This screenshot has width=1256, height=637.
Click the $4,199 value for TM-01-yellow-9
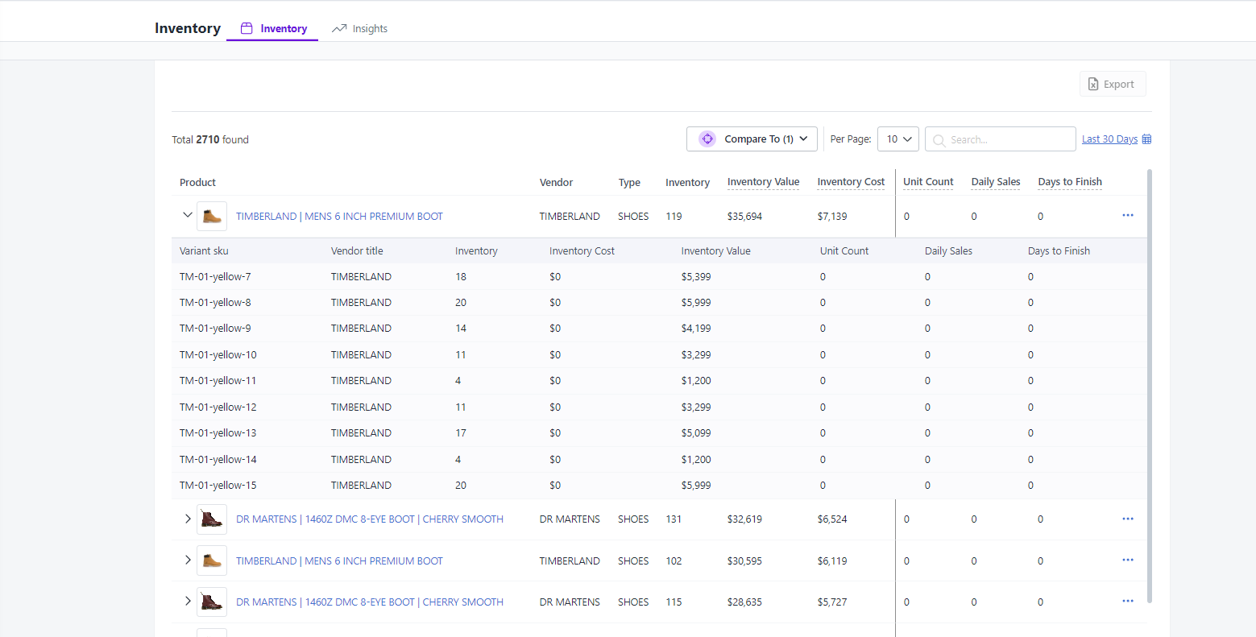(x=696, y=328)
